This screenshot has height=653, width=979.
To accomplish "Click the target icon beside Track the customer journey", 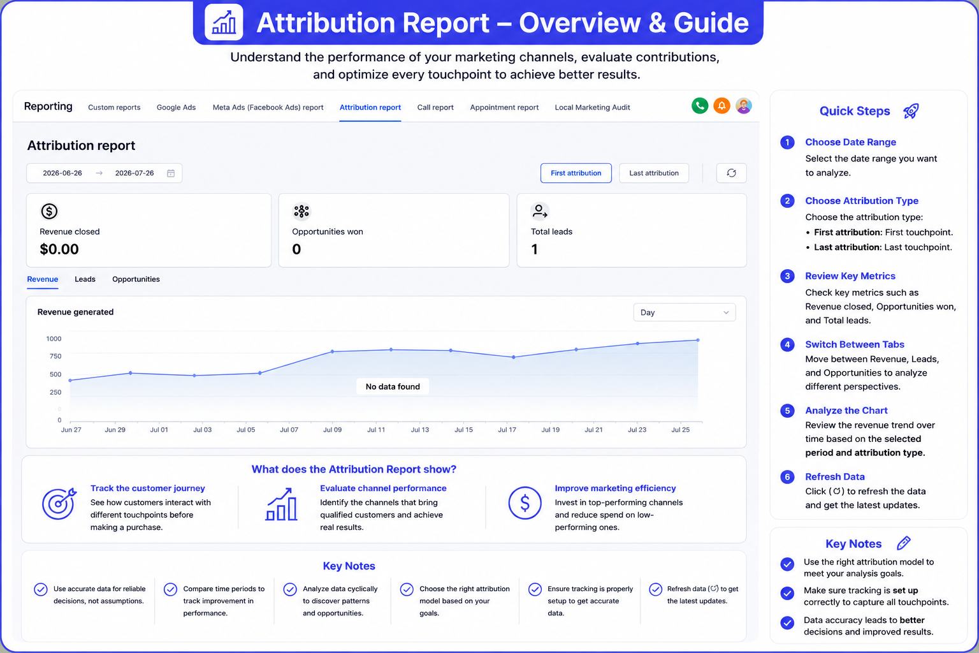I will pos(59,503).
